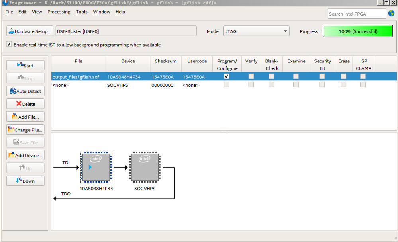
Task: Open the View menu
Action: [x=37, y=12]
